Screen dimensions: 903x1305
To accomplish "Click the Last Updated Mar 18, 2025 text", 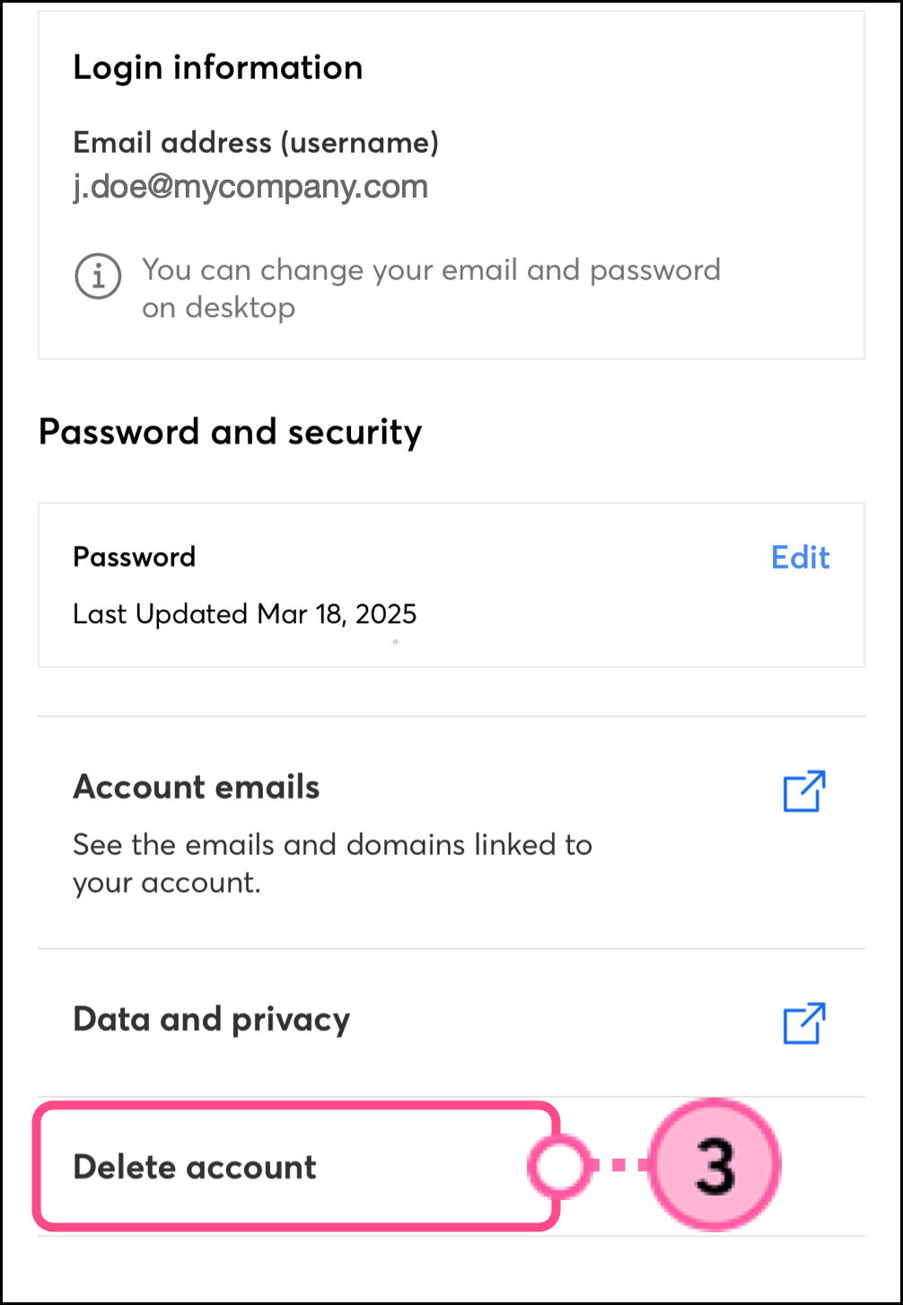I will [x=244, y=614].
